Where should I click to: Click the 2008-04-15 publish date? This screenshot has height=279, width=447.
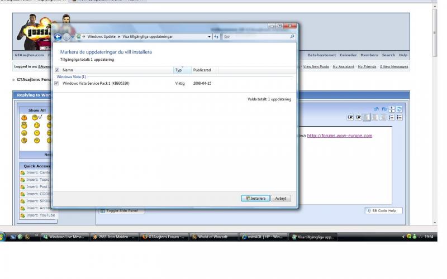tap(202, 83)
